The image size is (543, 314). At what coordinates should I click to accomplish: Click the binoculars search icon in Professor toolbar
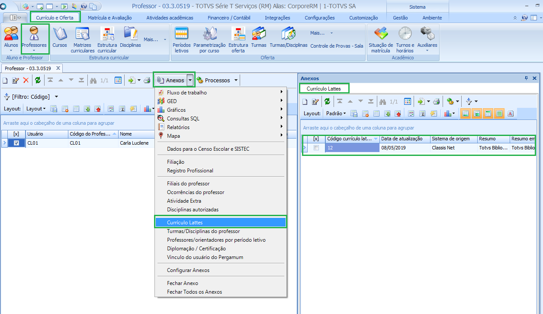point(93,80)
